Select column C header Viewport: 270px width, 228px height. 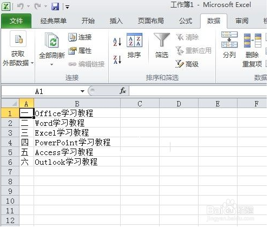[x=140, y=103]
